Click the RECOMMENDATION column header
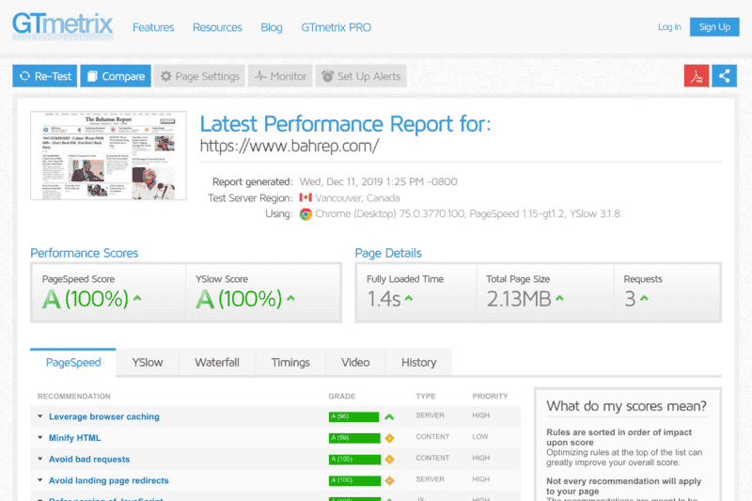 point(74,397)
